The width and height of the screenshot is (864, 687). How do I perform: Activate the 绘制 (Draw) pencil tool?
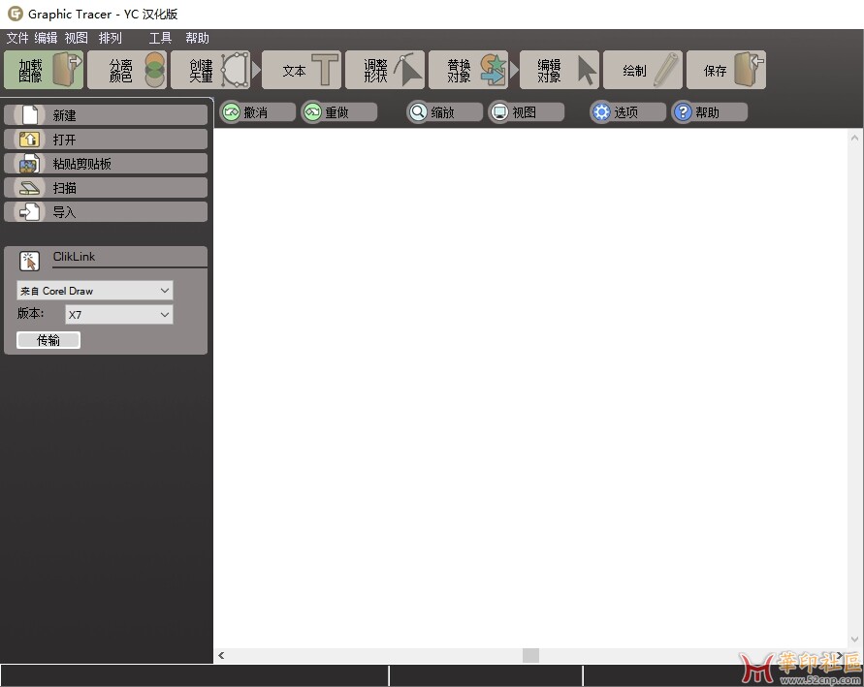643,70
